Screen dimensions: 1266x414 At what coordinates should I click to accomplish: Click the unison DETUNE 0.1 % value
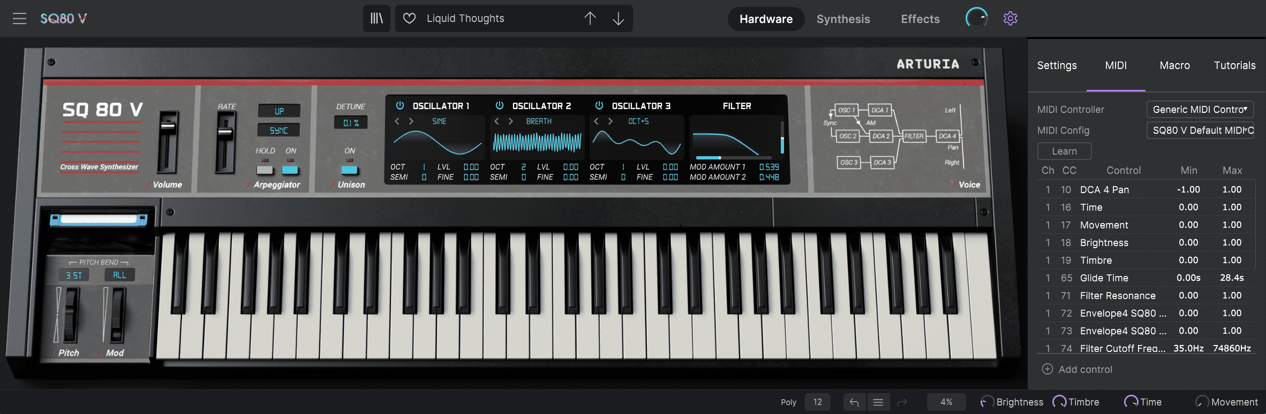pos(351,122)
